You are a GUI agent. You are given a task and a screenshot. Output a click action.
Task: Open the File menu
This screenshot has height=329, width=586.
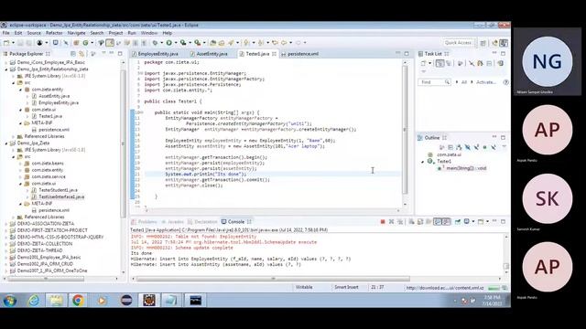coord(6,33)
